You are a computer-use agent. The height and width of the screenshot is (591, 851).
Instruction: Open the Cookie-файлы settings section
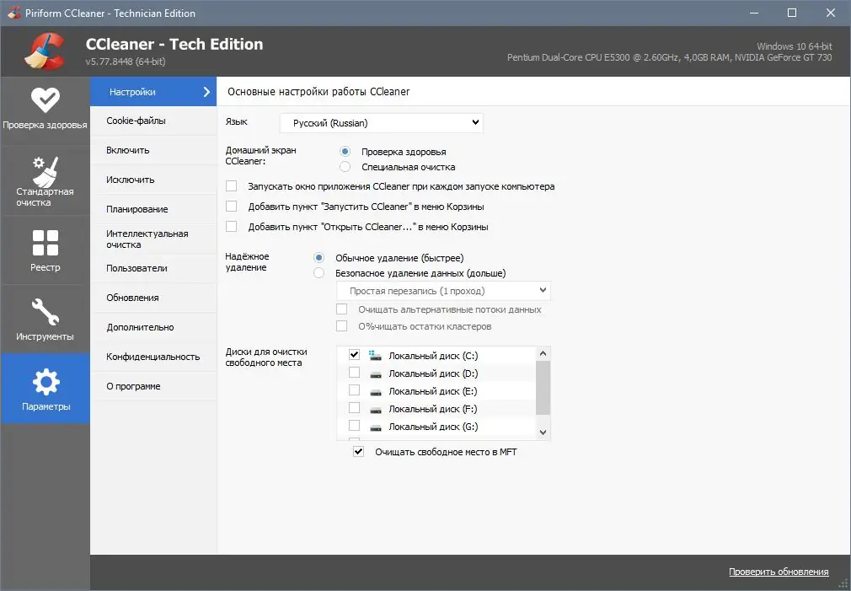point(136,121)
